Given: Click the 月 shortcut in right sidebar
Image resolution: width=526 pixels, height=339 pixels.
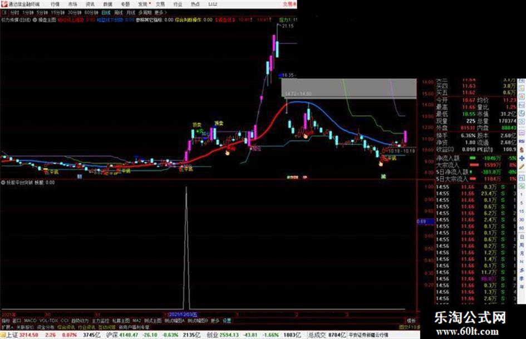Looking at the screenshot, I should 522,253.
